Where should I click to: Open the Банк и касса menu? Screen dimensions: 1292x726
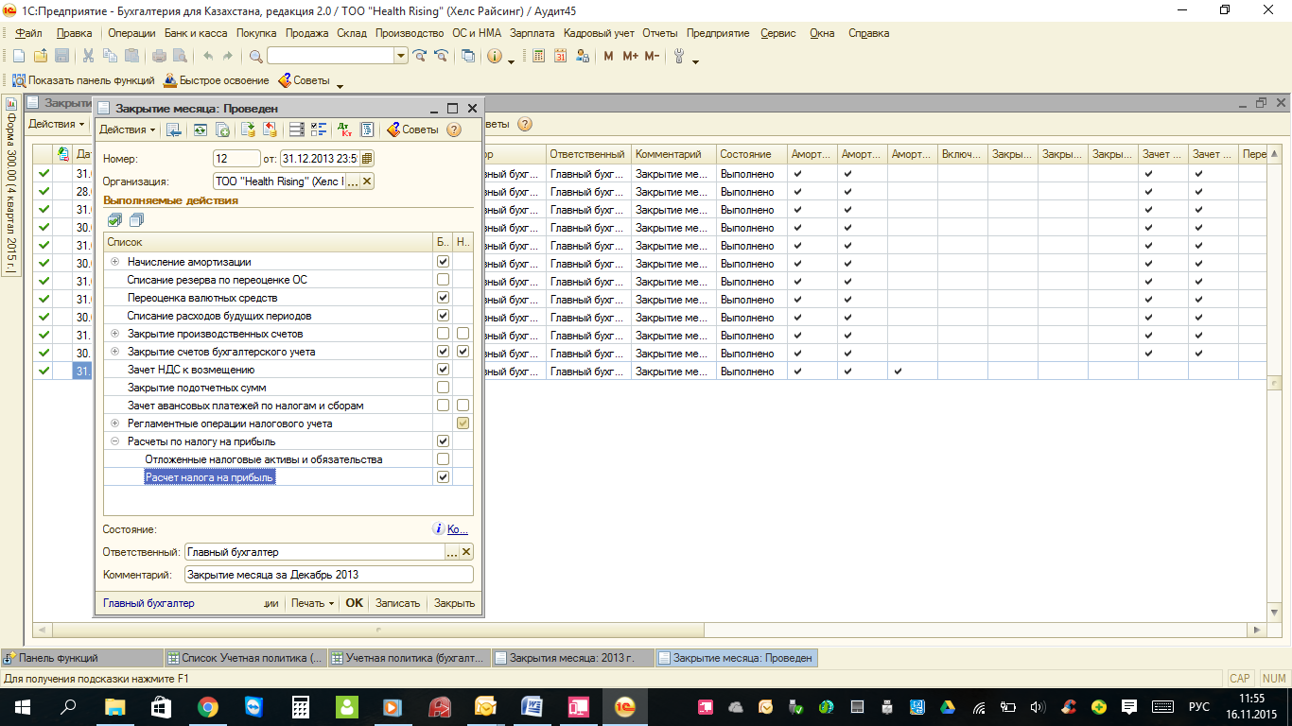point(196,33)
